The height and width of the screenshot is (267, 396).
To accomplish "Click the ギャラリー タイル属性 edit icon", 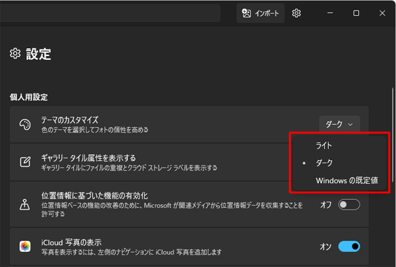I will pyautogui.click(x=25, y=162).
